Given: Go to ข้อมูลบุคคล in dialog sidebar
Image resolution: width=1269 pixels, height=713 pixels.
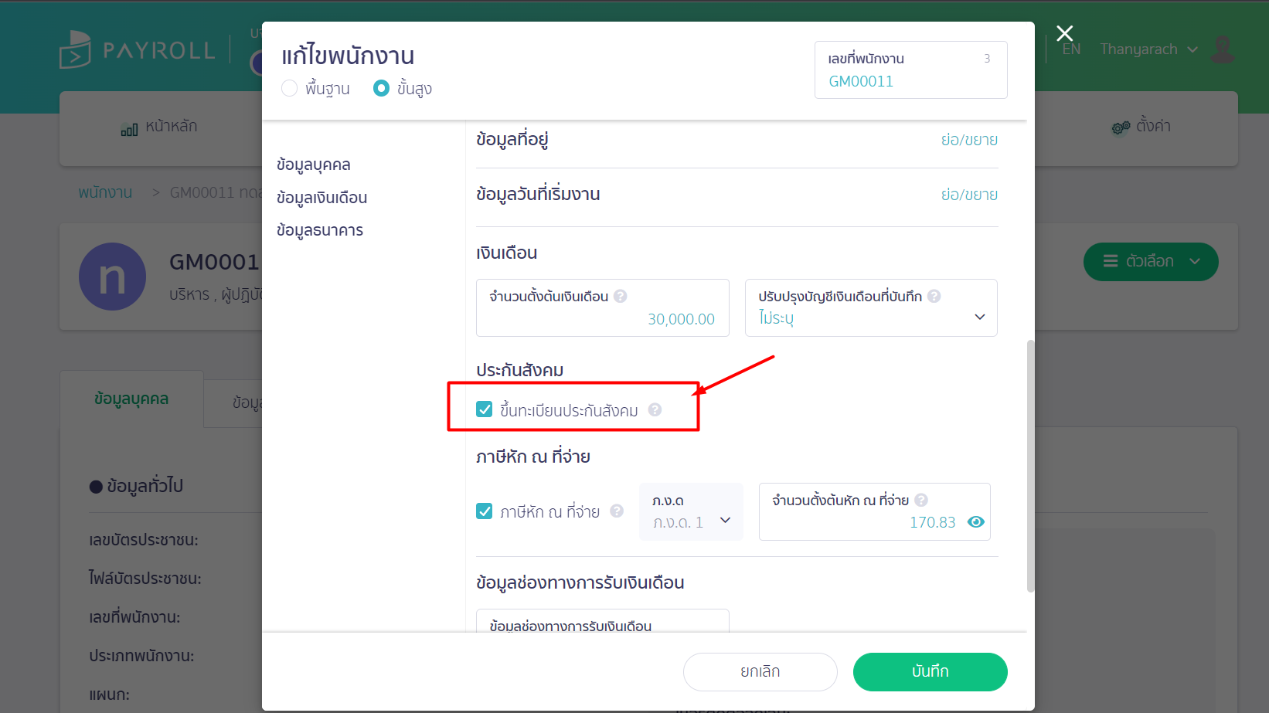Looking at the screenshot, I should 314,165.
